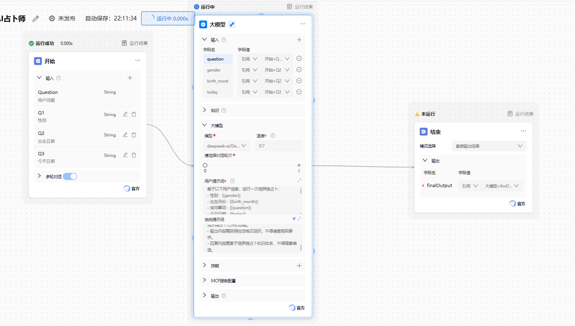The height and width of the screenshot is (326, 575).
Task: Open the 大模型>llmO... source dropdown for finalOutput
Action: coord(502,185)
